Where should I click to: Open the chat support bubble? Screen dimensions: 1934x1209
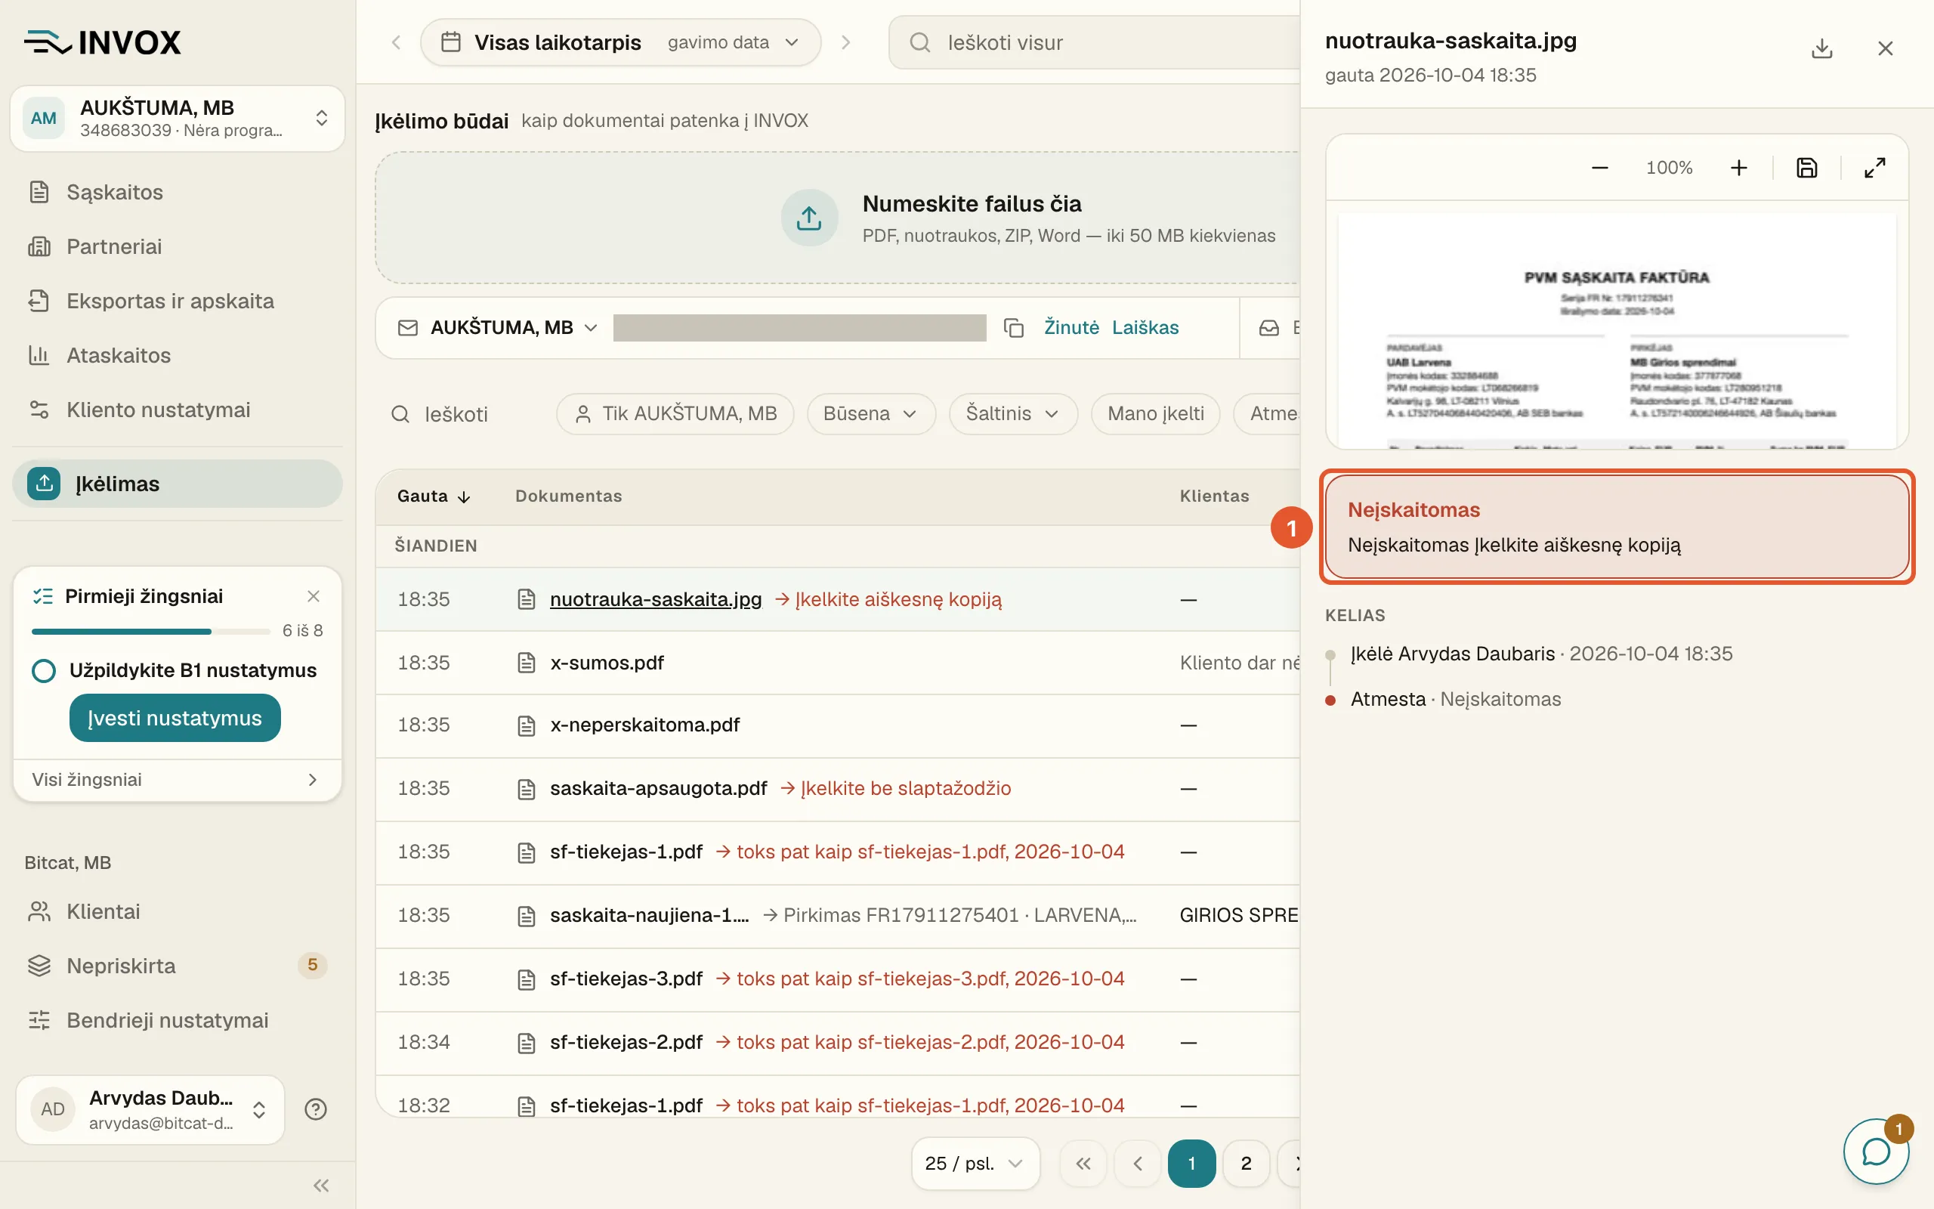point(1875,1152)
